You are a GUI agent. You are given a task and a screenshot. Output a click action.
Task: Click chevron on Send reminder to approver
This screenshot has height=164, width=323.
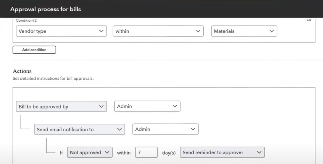[x=259, y=152]
